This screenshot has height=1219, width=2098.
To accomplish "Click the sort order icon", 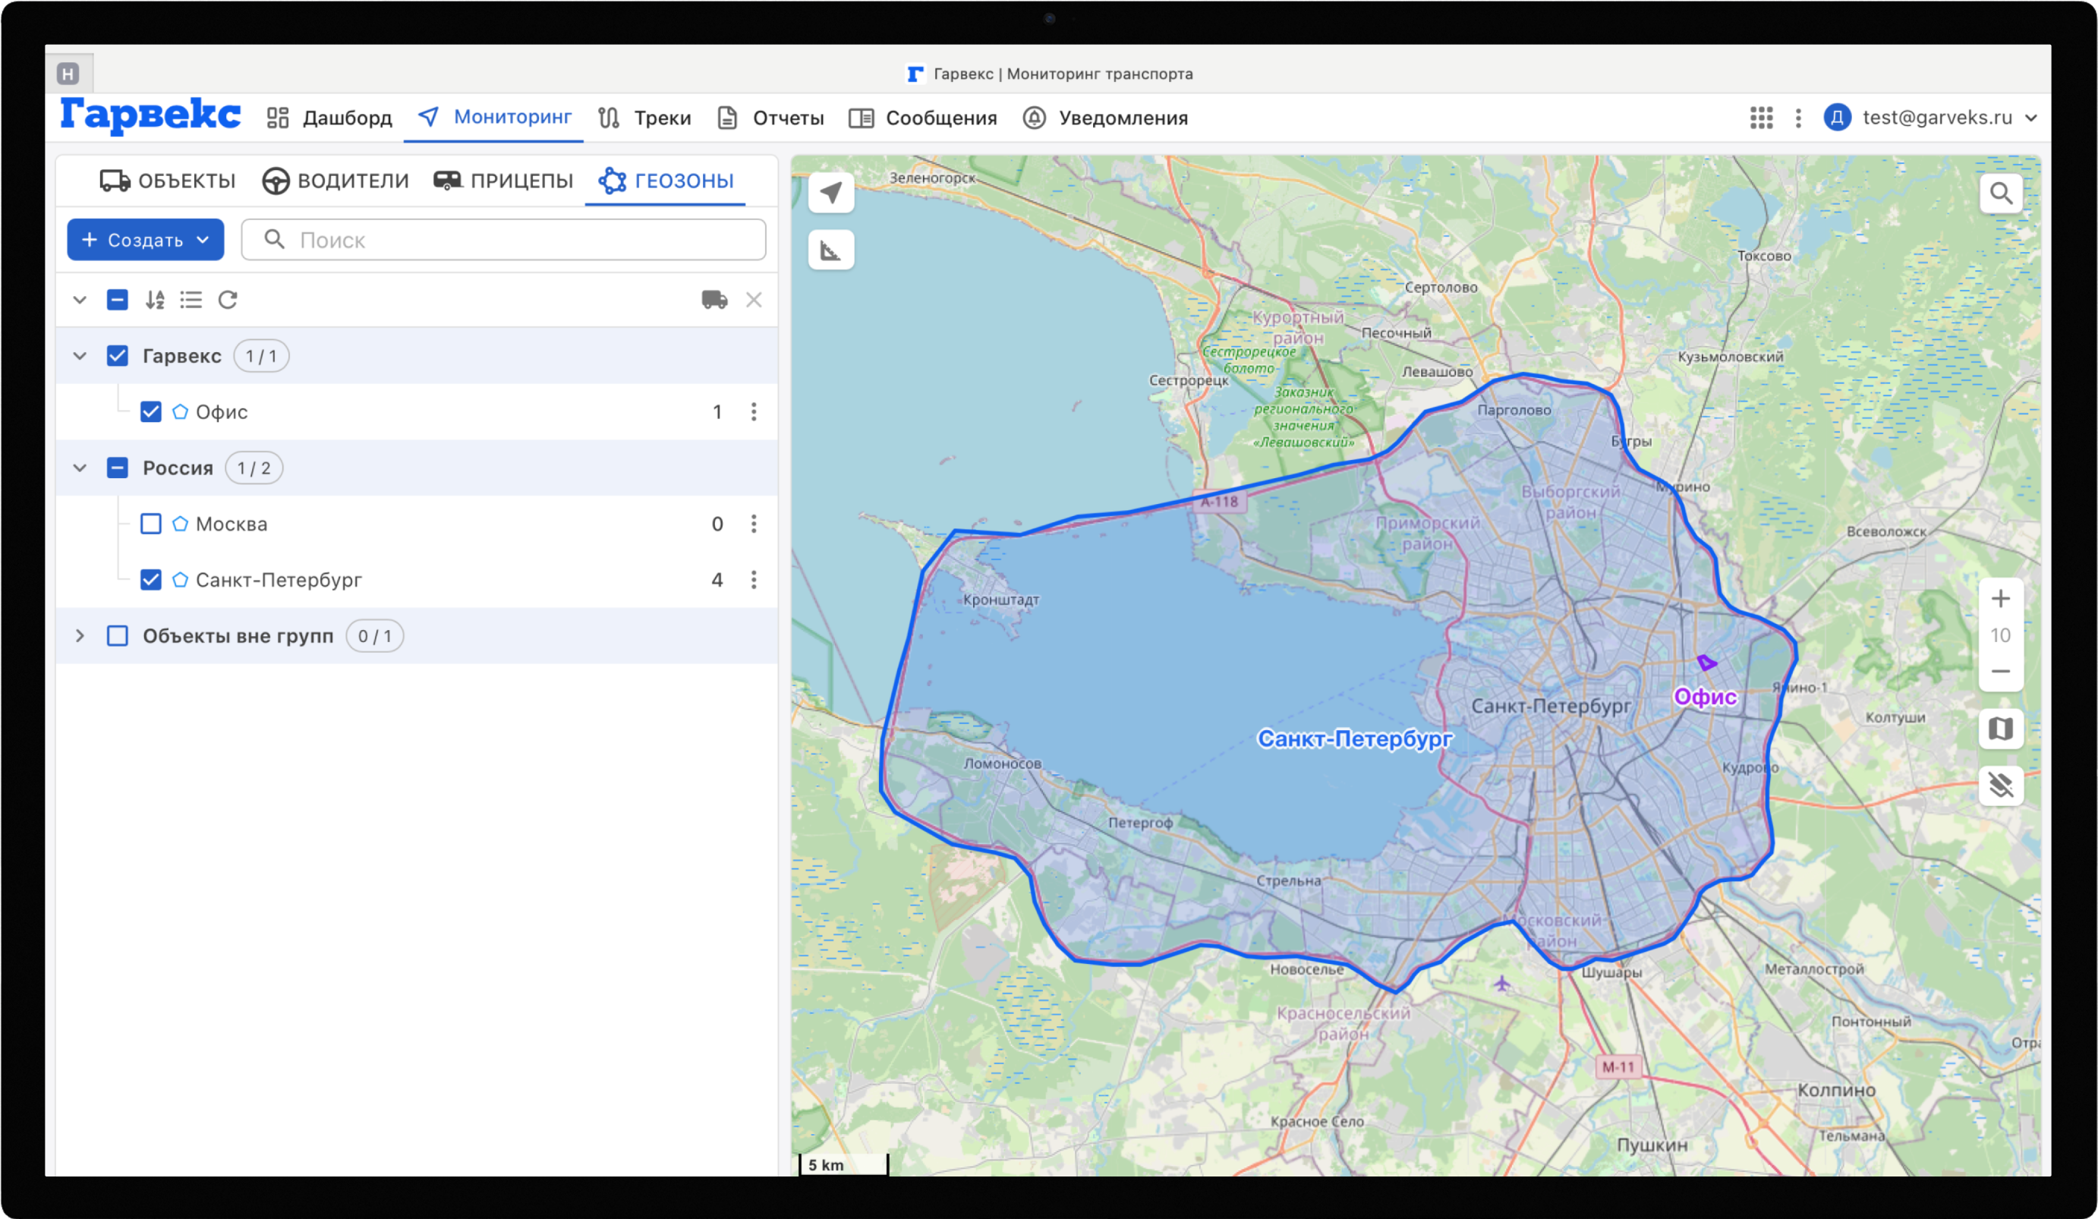I will pos(155,300).
